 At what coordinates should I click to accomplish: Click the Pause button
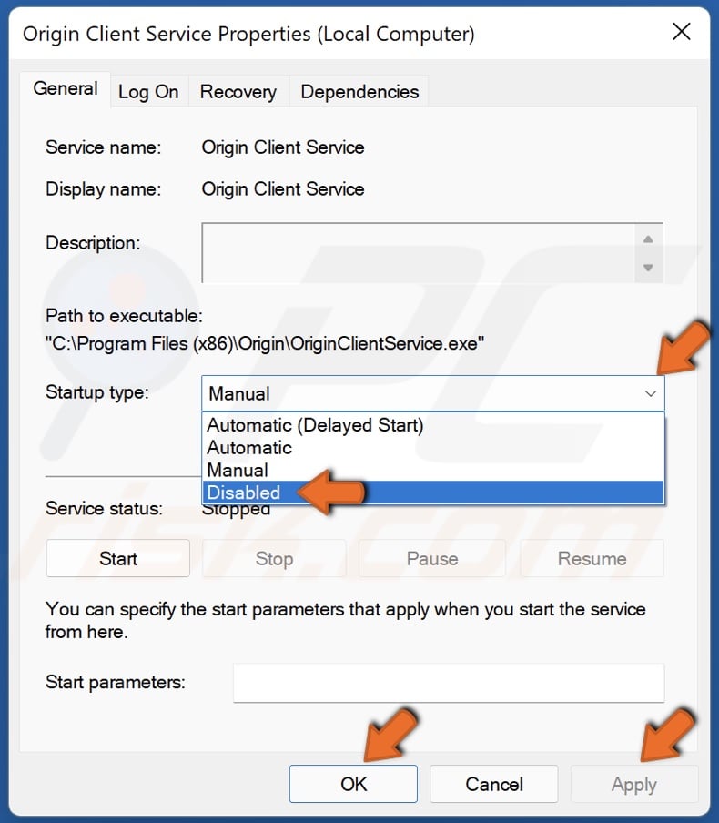(x=431, y=558)
